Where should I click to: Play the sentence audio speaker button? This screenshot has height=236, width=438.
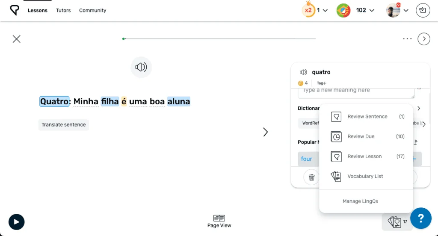[x=141, y=67]
